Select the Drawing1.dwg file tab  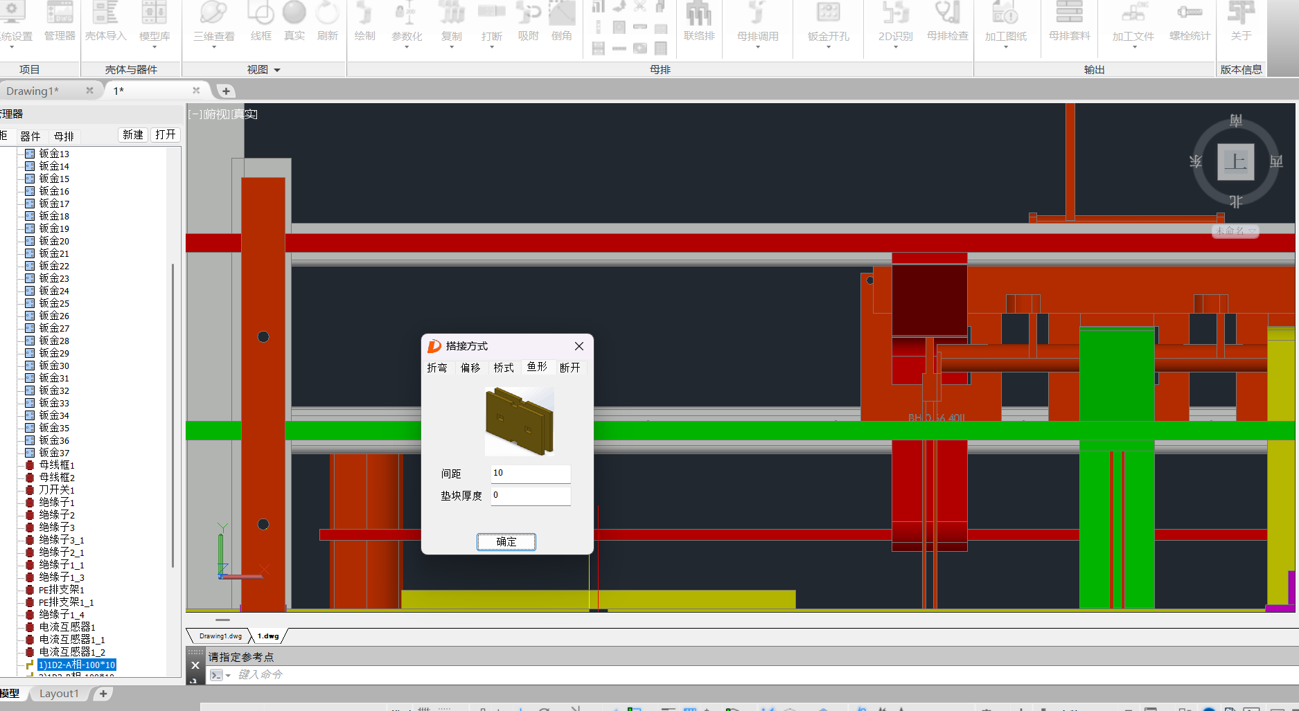point(220,636)
